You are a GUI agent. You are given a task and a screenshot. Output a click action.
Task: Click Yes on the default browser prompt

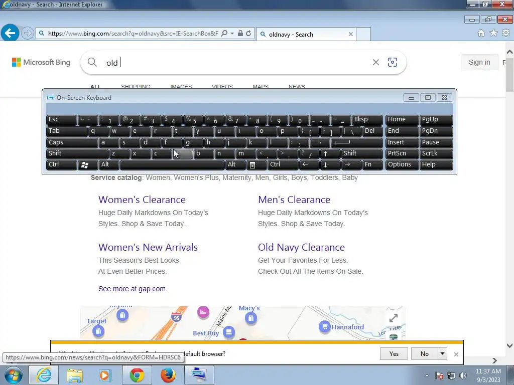point(394,353)
